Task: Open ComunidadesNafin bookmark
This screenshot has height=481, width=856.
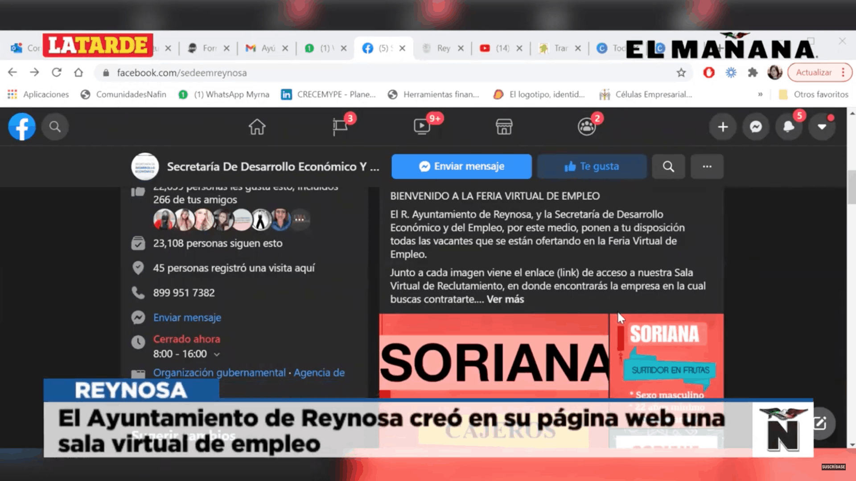Action: point(123,94)
